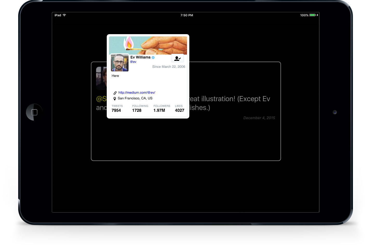Tap the charging bolt icon

pos(317,15)
